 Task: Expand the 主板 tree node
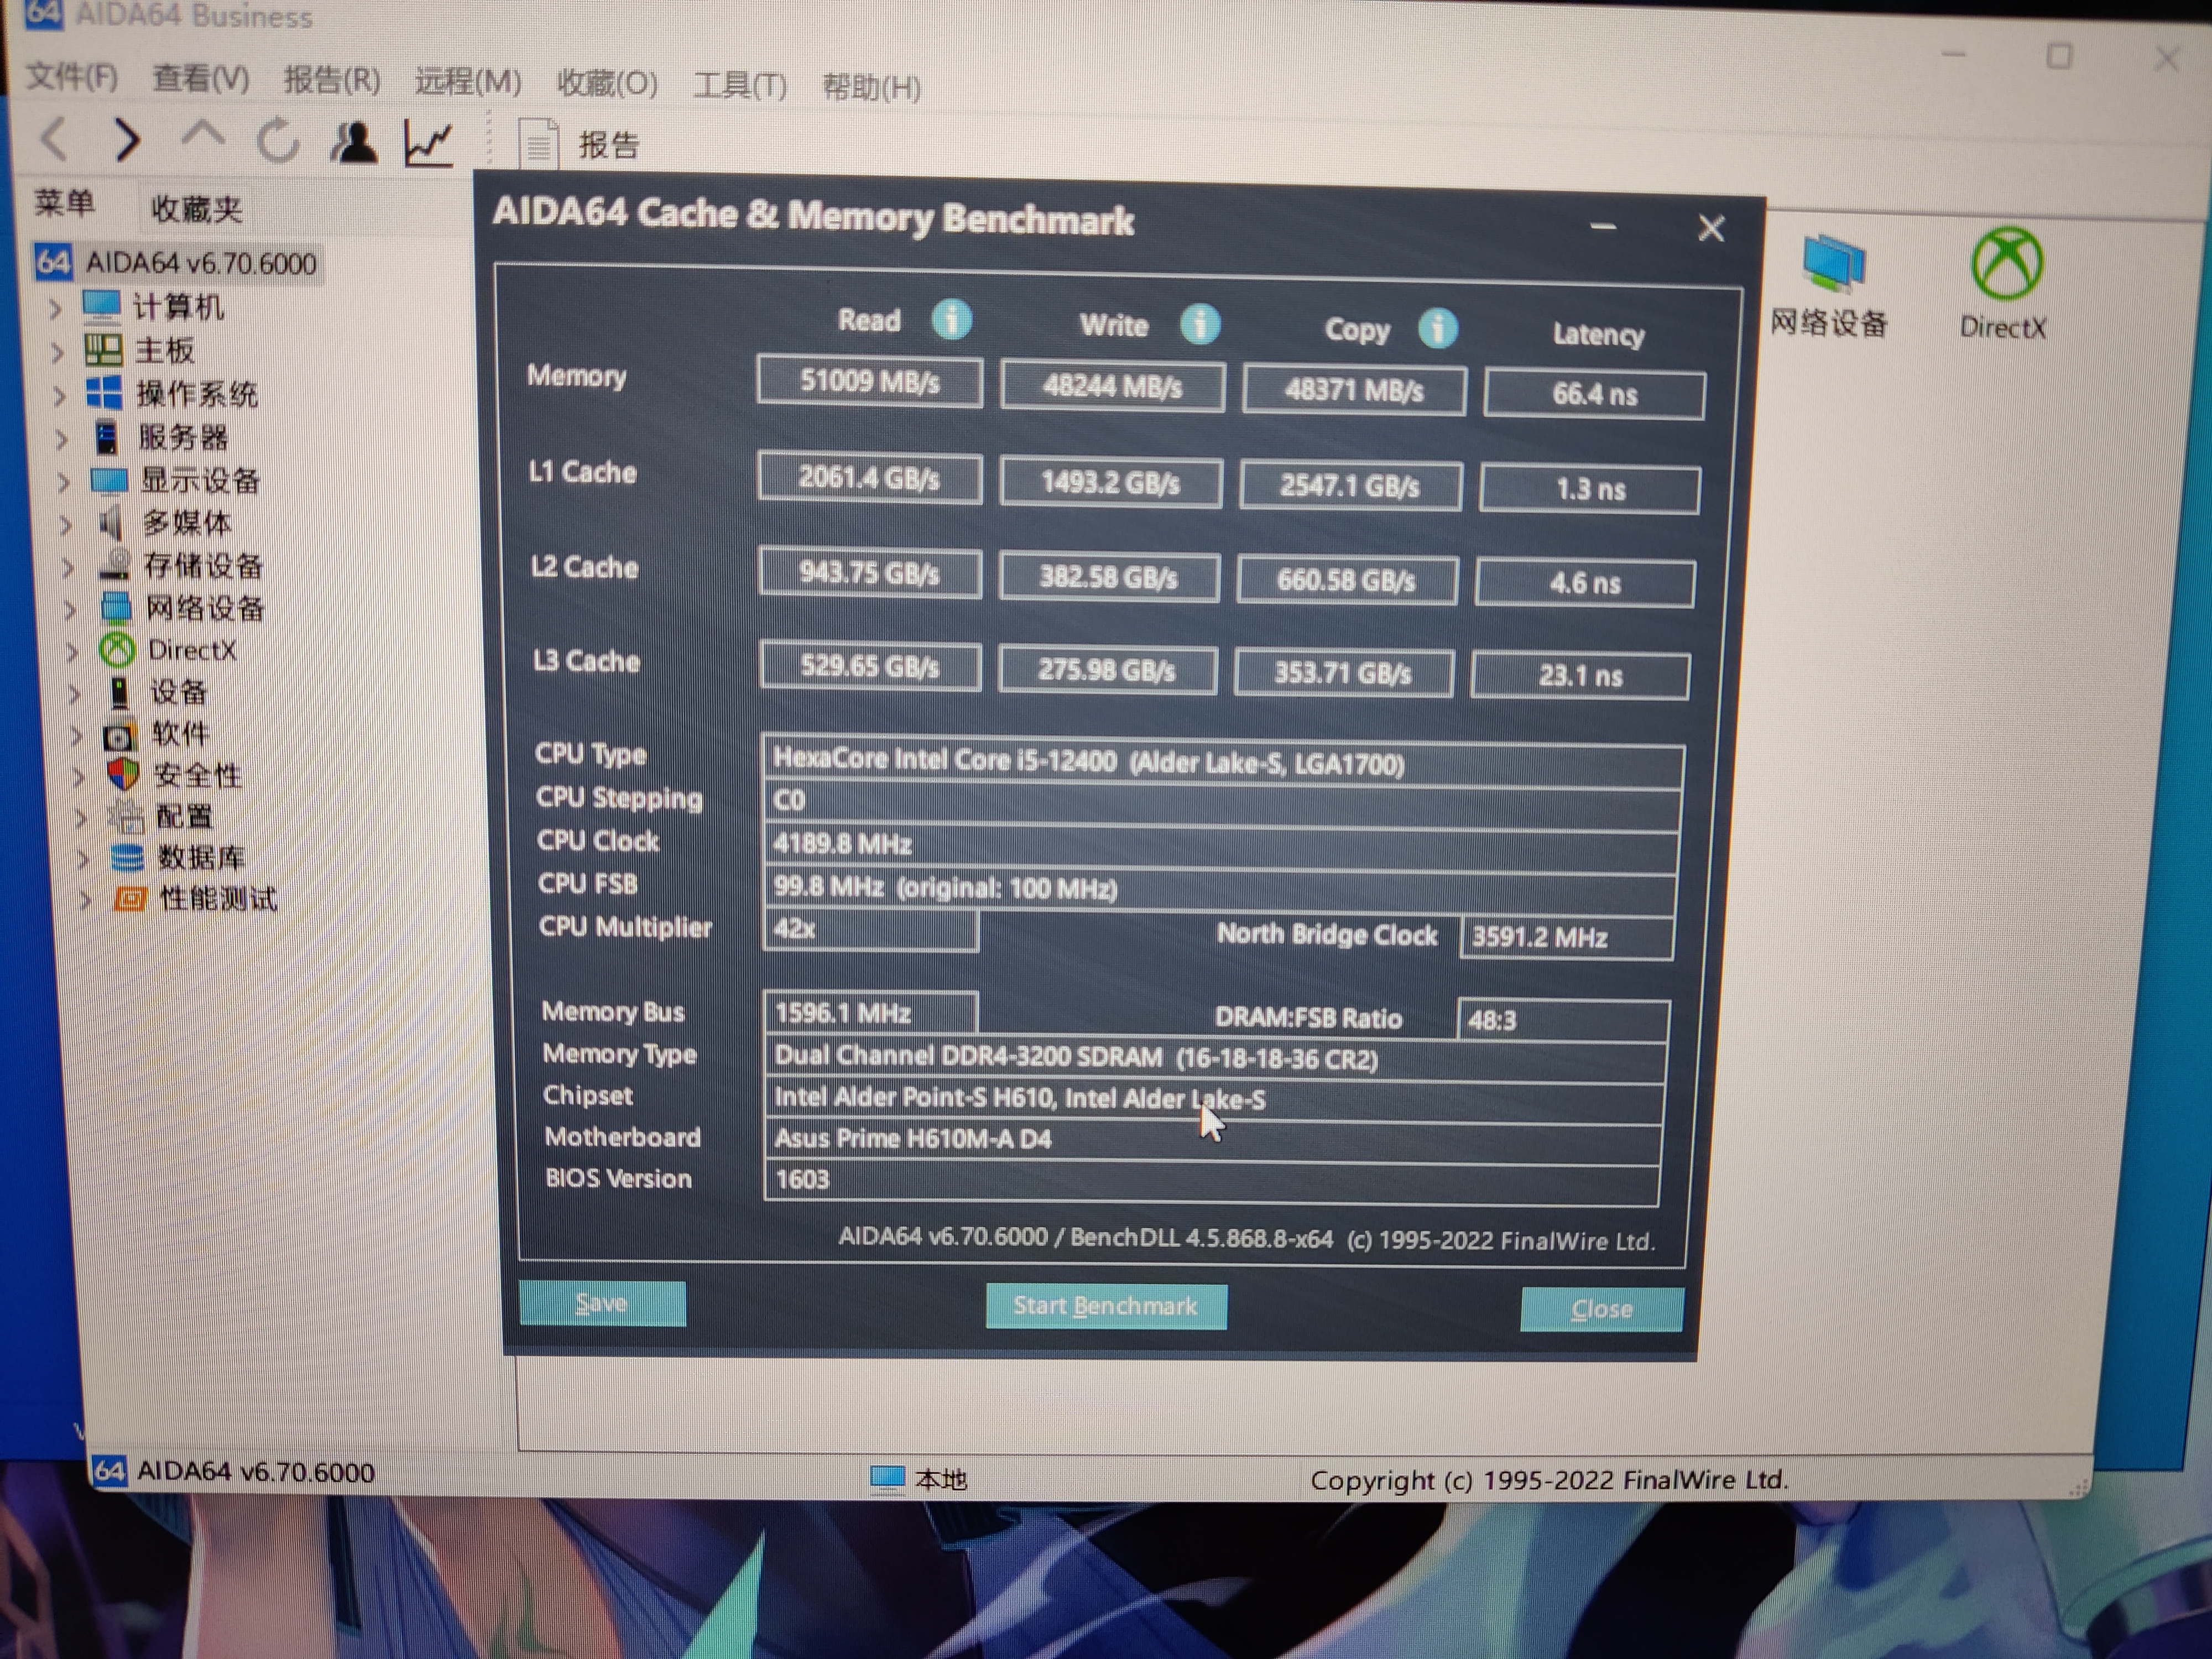pos(58,352)
